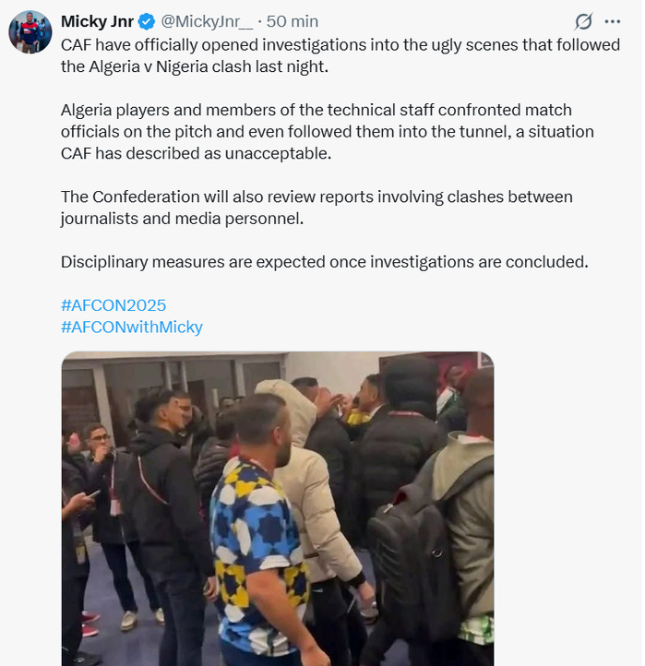
Task: Follow the #AFCONwithMicky hashtag link
Action: 131,327
